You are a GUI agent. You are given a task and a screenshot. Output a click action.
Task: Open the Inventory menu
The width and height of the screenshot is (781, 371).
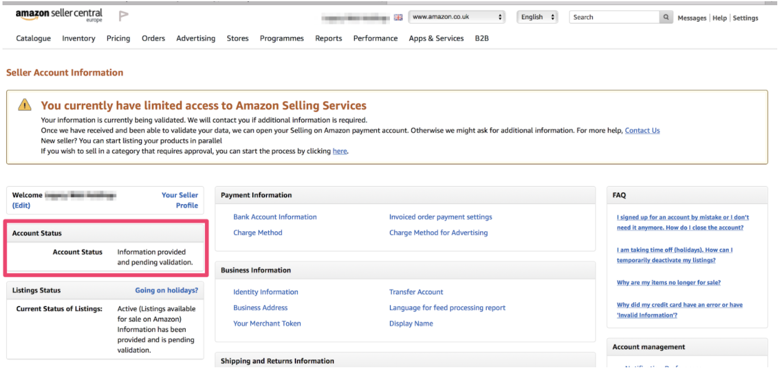coord(79,38)
